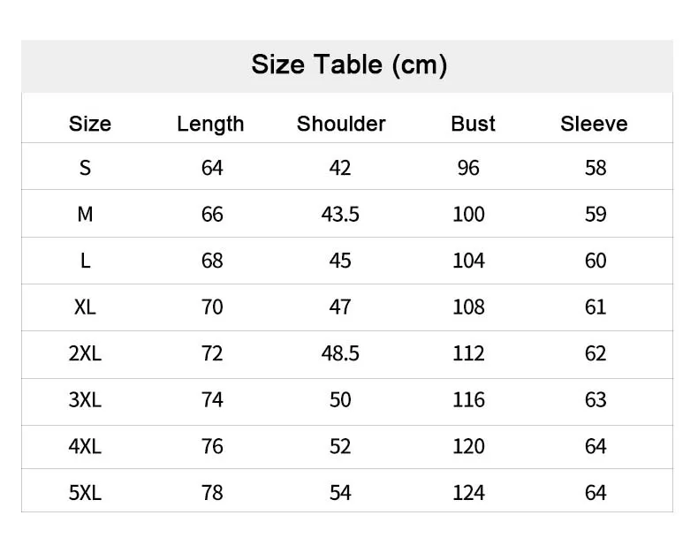Screen dimensions: 698x553
Task: Select the 3XL size row label
Action: pos(85,399)
